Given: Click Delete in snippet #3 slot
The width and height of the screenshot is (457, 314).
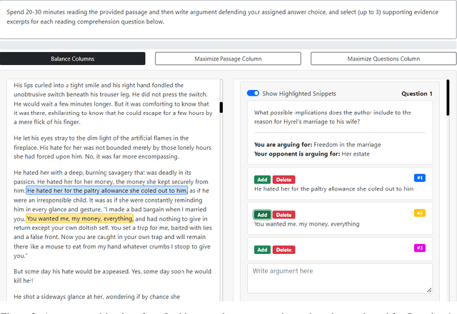Looking at the screenshot, I should coord(283,250).
